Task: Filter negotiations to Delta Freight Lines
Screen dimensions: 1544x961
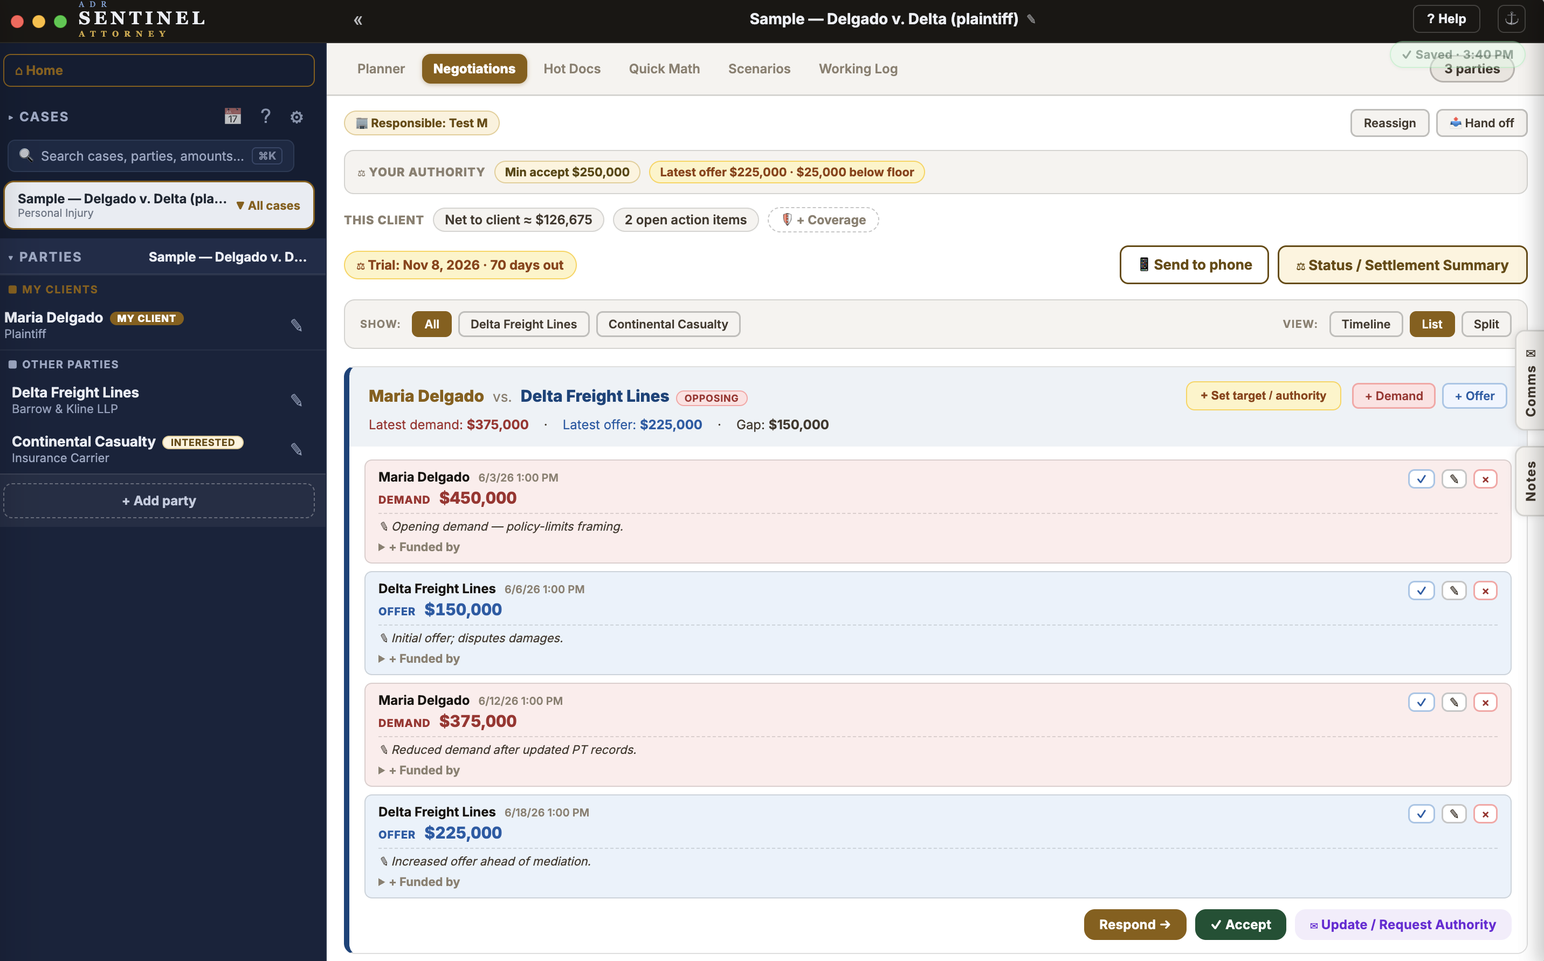Action: click(523, 324)
